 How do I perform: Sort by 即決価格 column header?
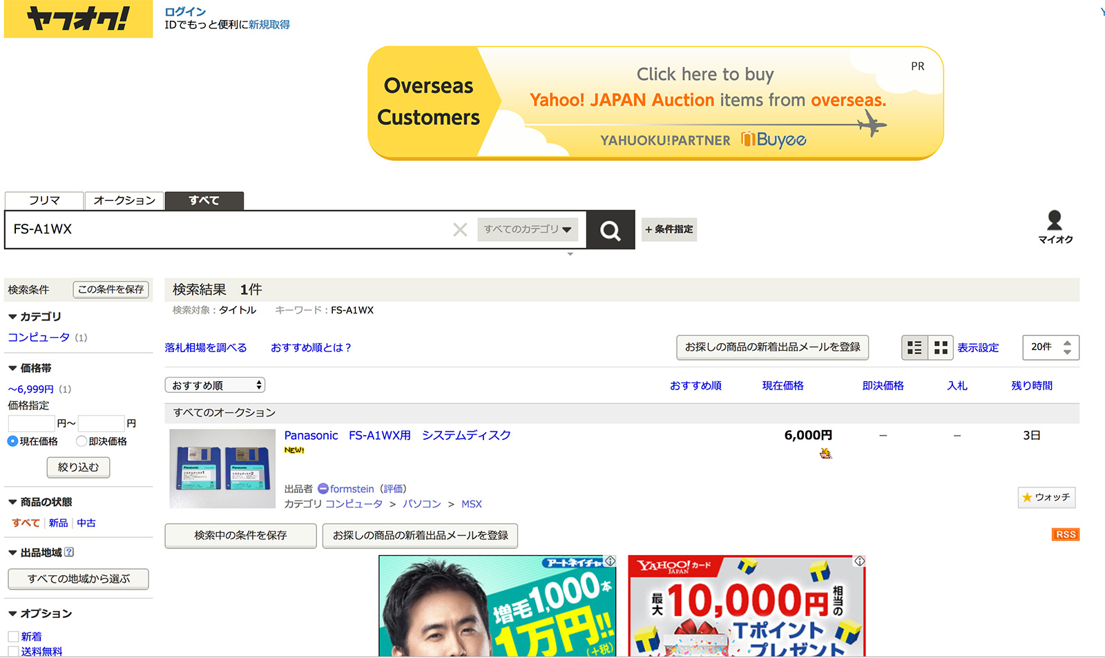tap(883, 386)
